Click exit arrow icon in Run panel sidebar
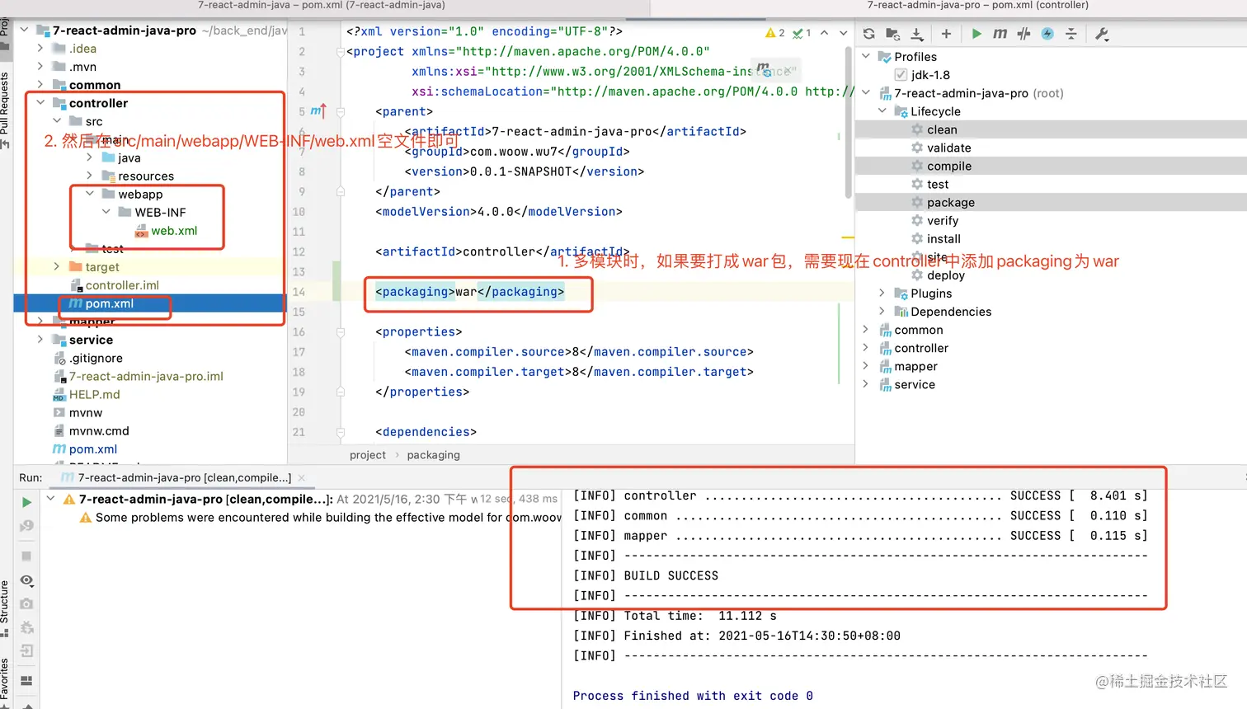The height and width of the screenshot is (709, 1247). point(26,651)
